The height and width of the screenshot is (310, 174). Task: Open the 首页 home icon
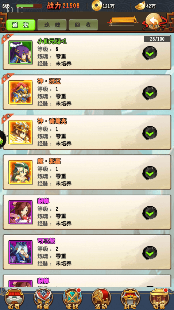point(14,299)
